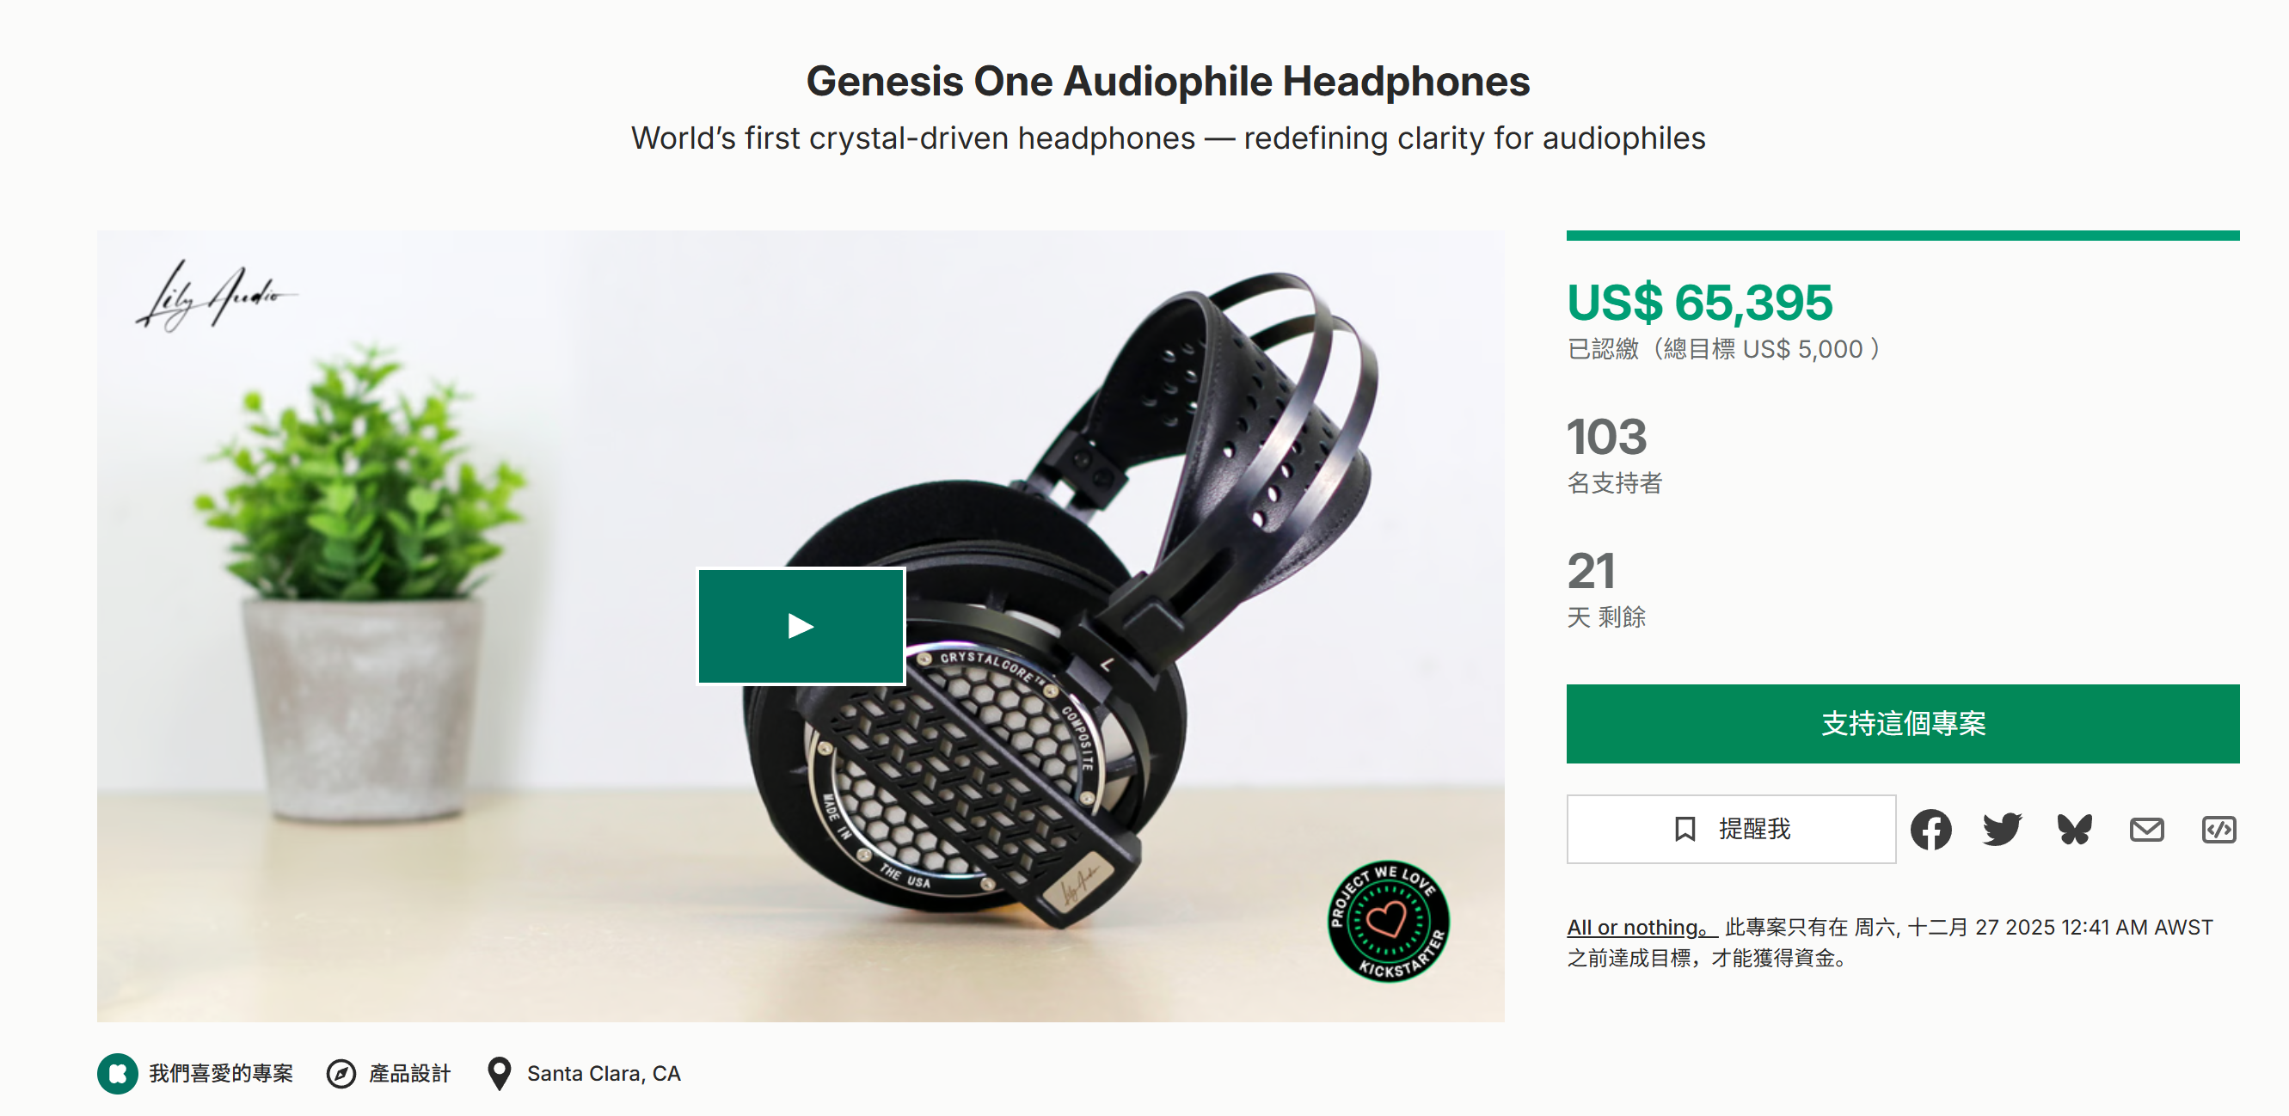Image resolution: width=2289 pixels, height=1116 pixels.
Task: Open the All or nothing link
Action: click(1642, 928)
